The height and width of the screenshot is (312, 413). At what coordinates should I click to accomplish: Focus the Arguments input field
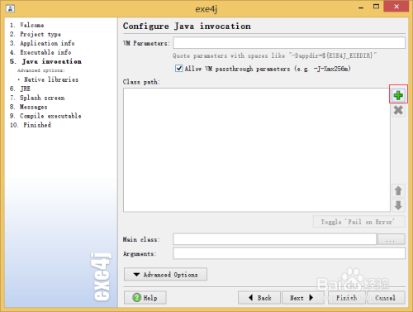coord(289,253)
